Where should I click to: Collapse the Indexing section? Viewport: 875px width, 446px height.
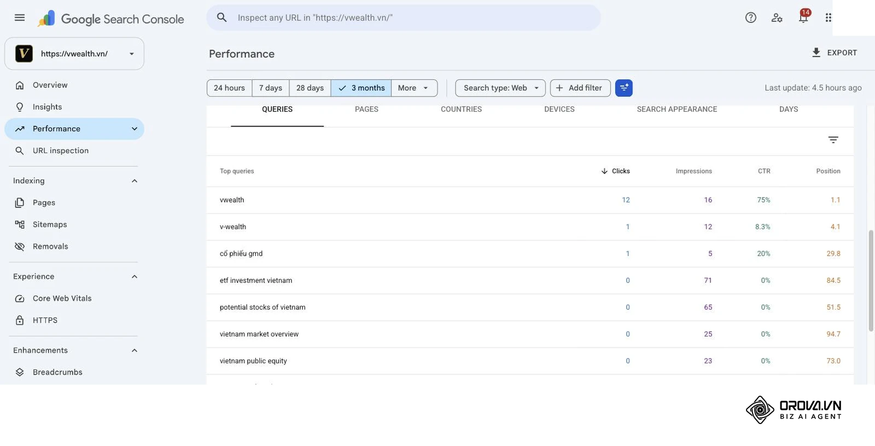135,181
